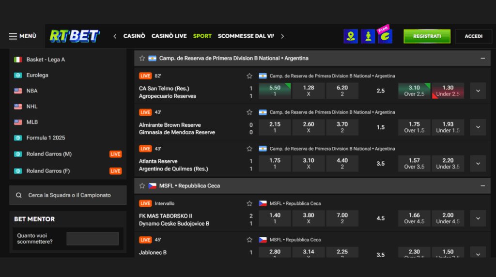Image resolution: width=496 pixels, height=277 pixels.
Task: Expand markets for FK MAS TABORSKO II match
Action: 478,218
